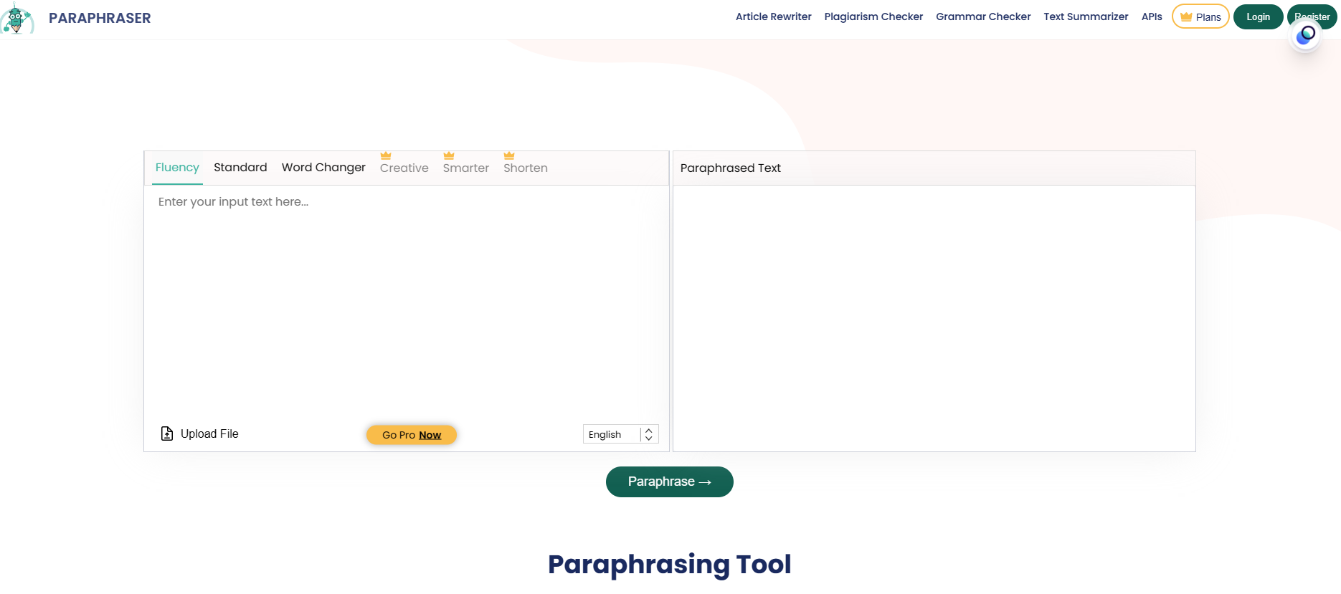Open the Text Summarizer tool
This screenshot has width=1341, height=594.
click(x=1086, y=16)
